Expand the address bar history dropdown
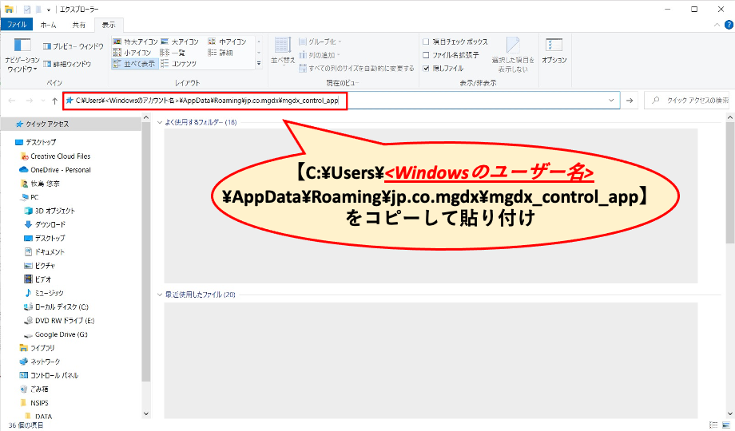This screenshot has height=431, width=735. pos(612,101)
